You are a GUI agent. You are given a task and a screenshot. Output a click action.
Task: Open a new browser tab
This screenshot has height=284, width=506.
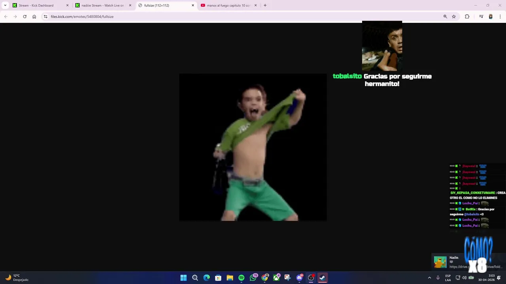click(265, 5)
